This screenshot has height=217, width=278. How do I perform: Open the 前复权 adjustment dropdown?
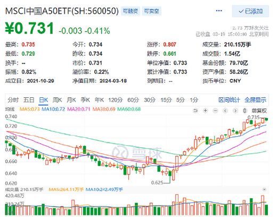click(x=259, y=111)
